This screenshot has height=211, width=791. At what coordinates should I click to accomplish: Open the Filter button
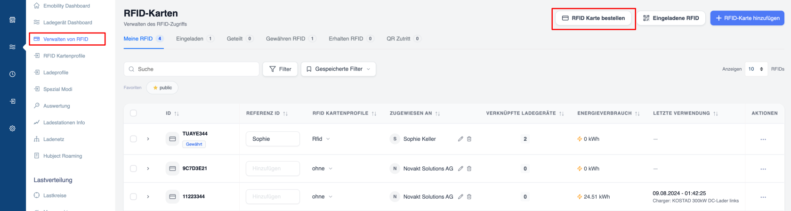[280, 69]
